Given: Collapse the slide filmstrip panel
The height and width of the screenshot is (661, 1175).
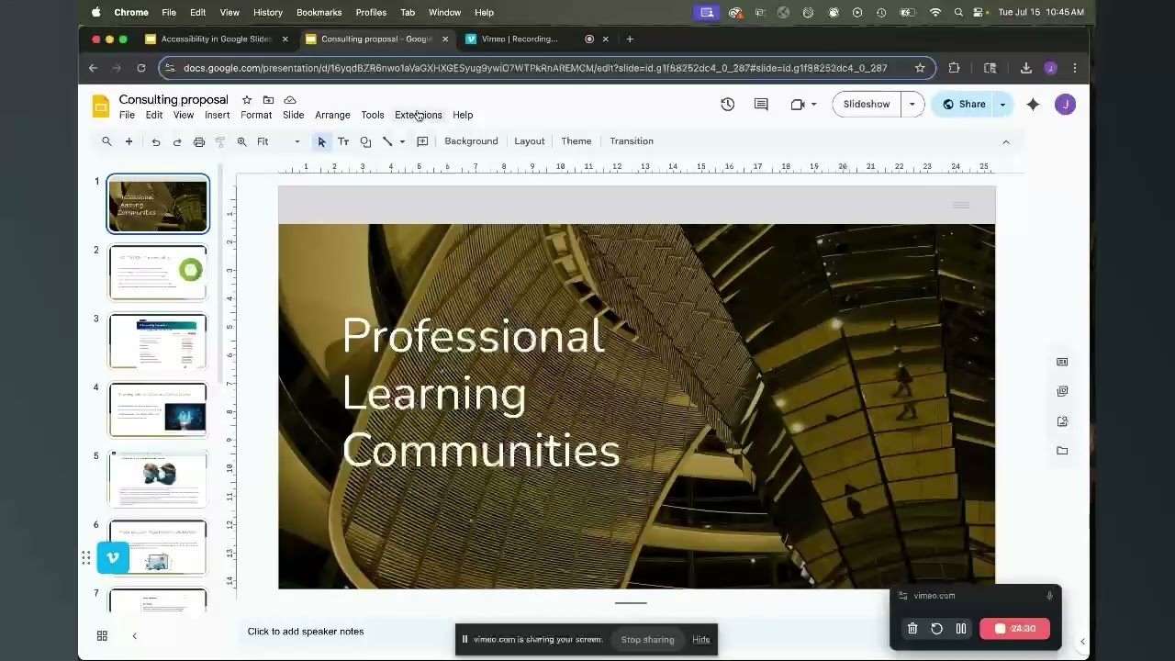Looking at the screenshot, I should coord(134,635).
